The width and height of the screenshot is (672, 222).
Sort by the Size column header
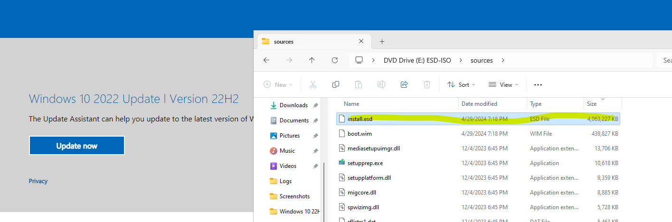[592, 104]
